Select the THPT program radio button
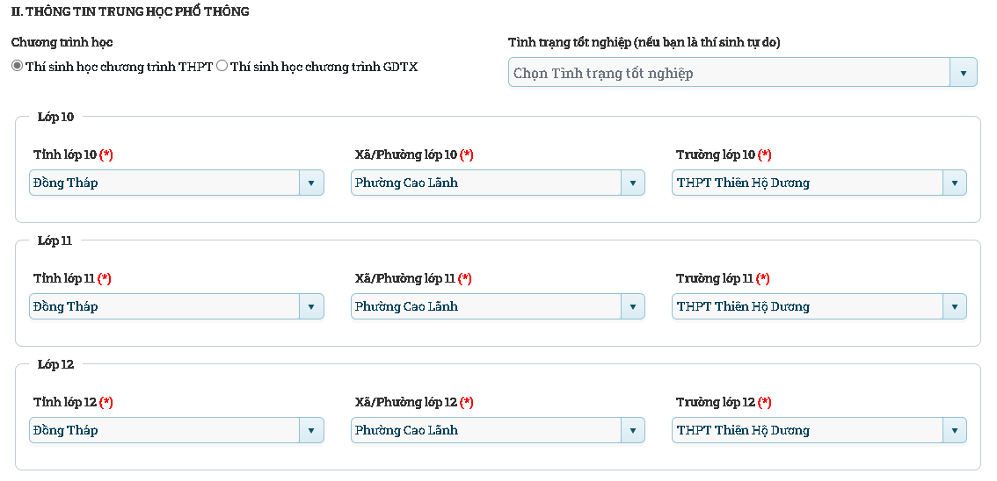Image resolution: width=997 pixels, height=481 pixels. point(18,67)
